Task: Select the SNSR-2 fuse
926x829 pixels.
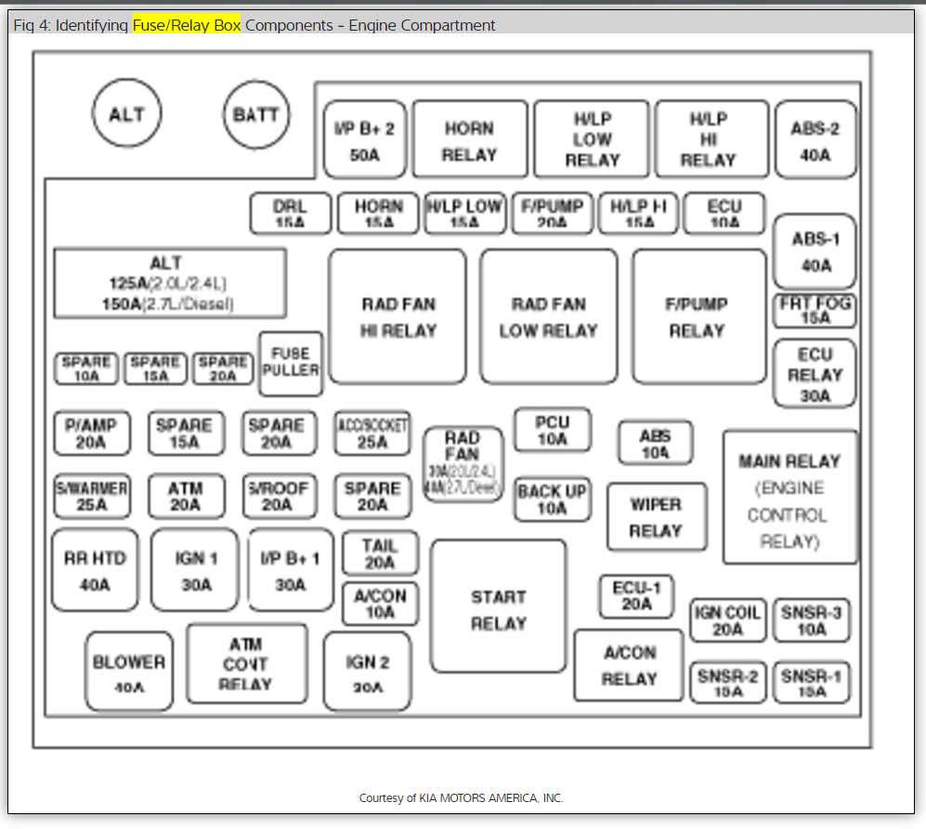Action: (727, 682)
